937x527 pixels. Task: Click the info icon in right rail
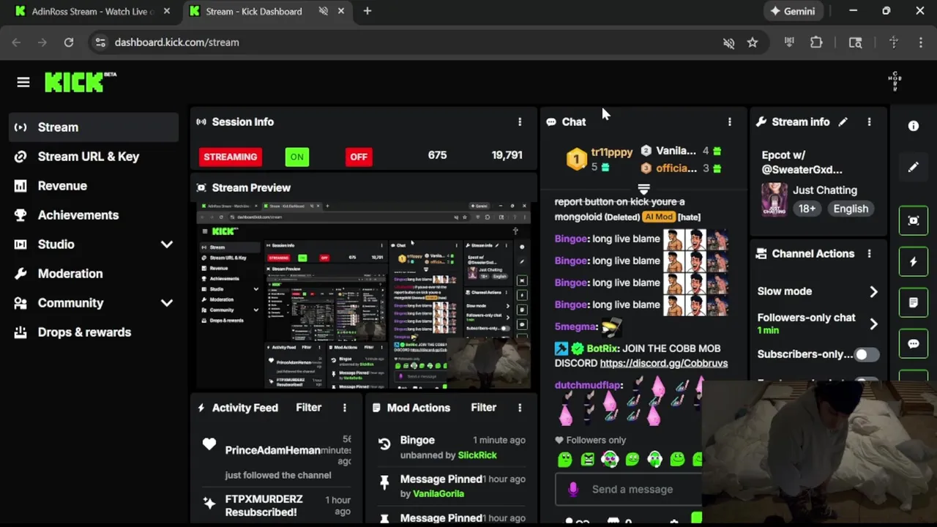point(914,126)
